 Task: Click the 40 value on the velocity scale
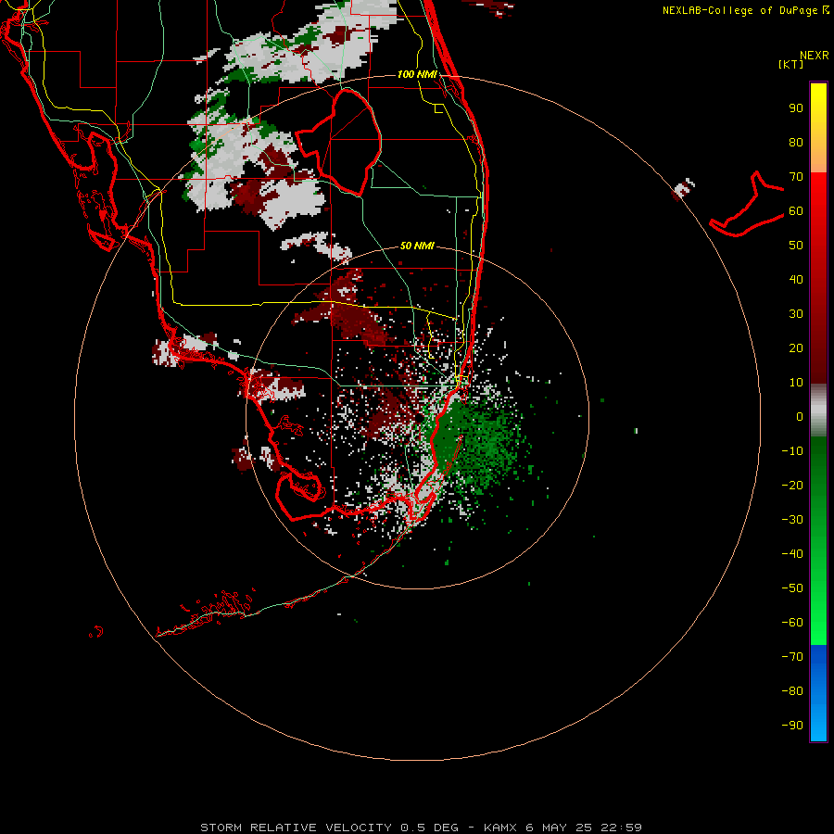796,280
